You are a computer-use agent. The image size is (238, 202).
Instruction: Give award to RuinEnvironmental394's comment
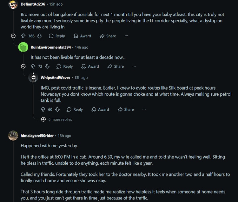pyautogui.click(x=90, y=66)
